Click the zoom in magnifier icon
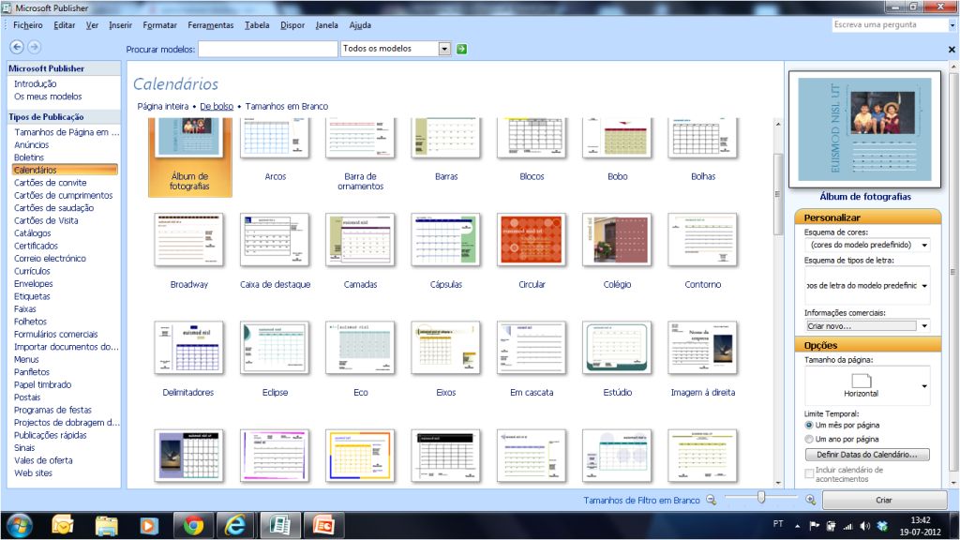960x540 pixels. 811,500
